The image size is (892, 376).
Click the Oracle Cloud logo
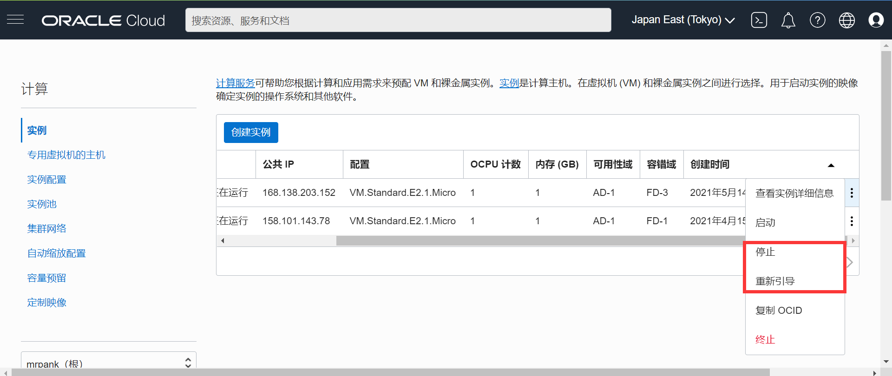pyautogui.click(x=103, y=20)
